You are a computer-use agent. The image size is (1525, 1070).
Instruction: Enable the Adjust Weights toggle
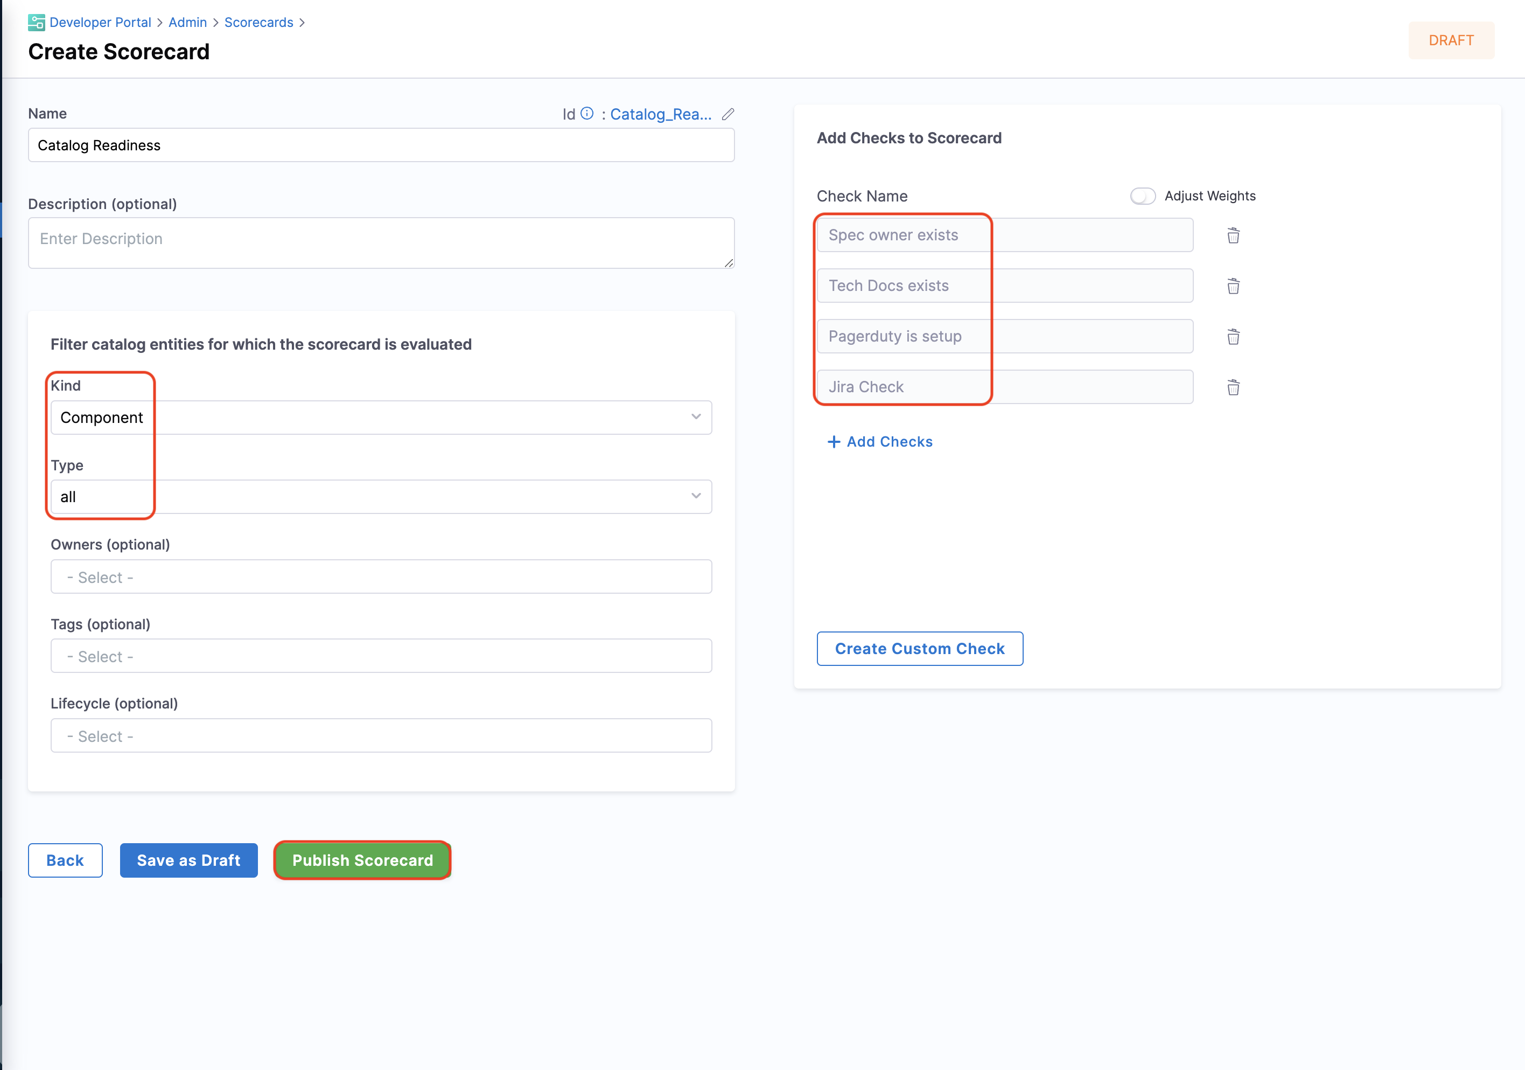coord(1143,196)
